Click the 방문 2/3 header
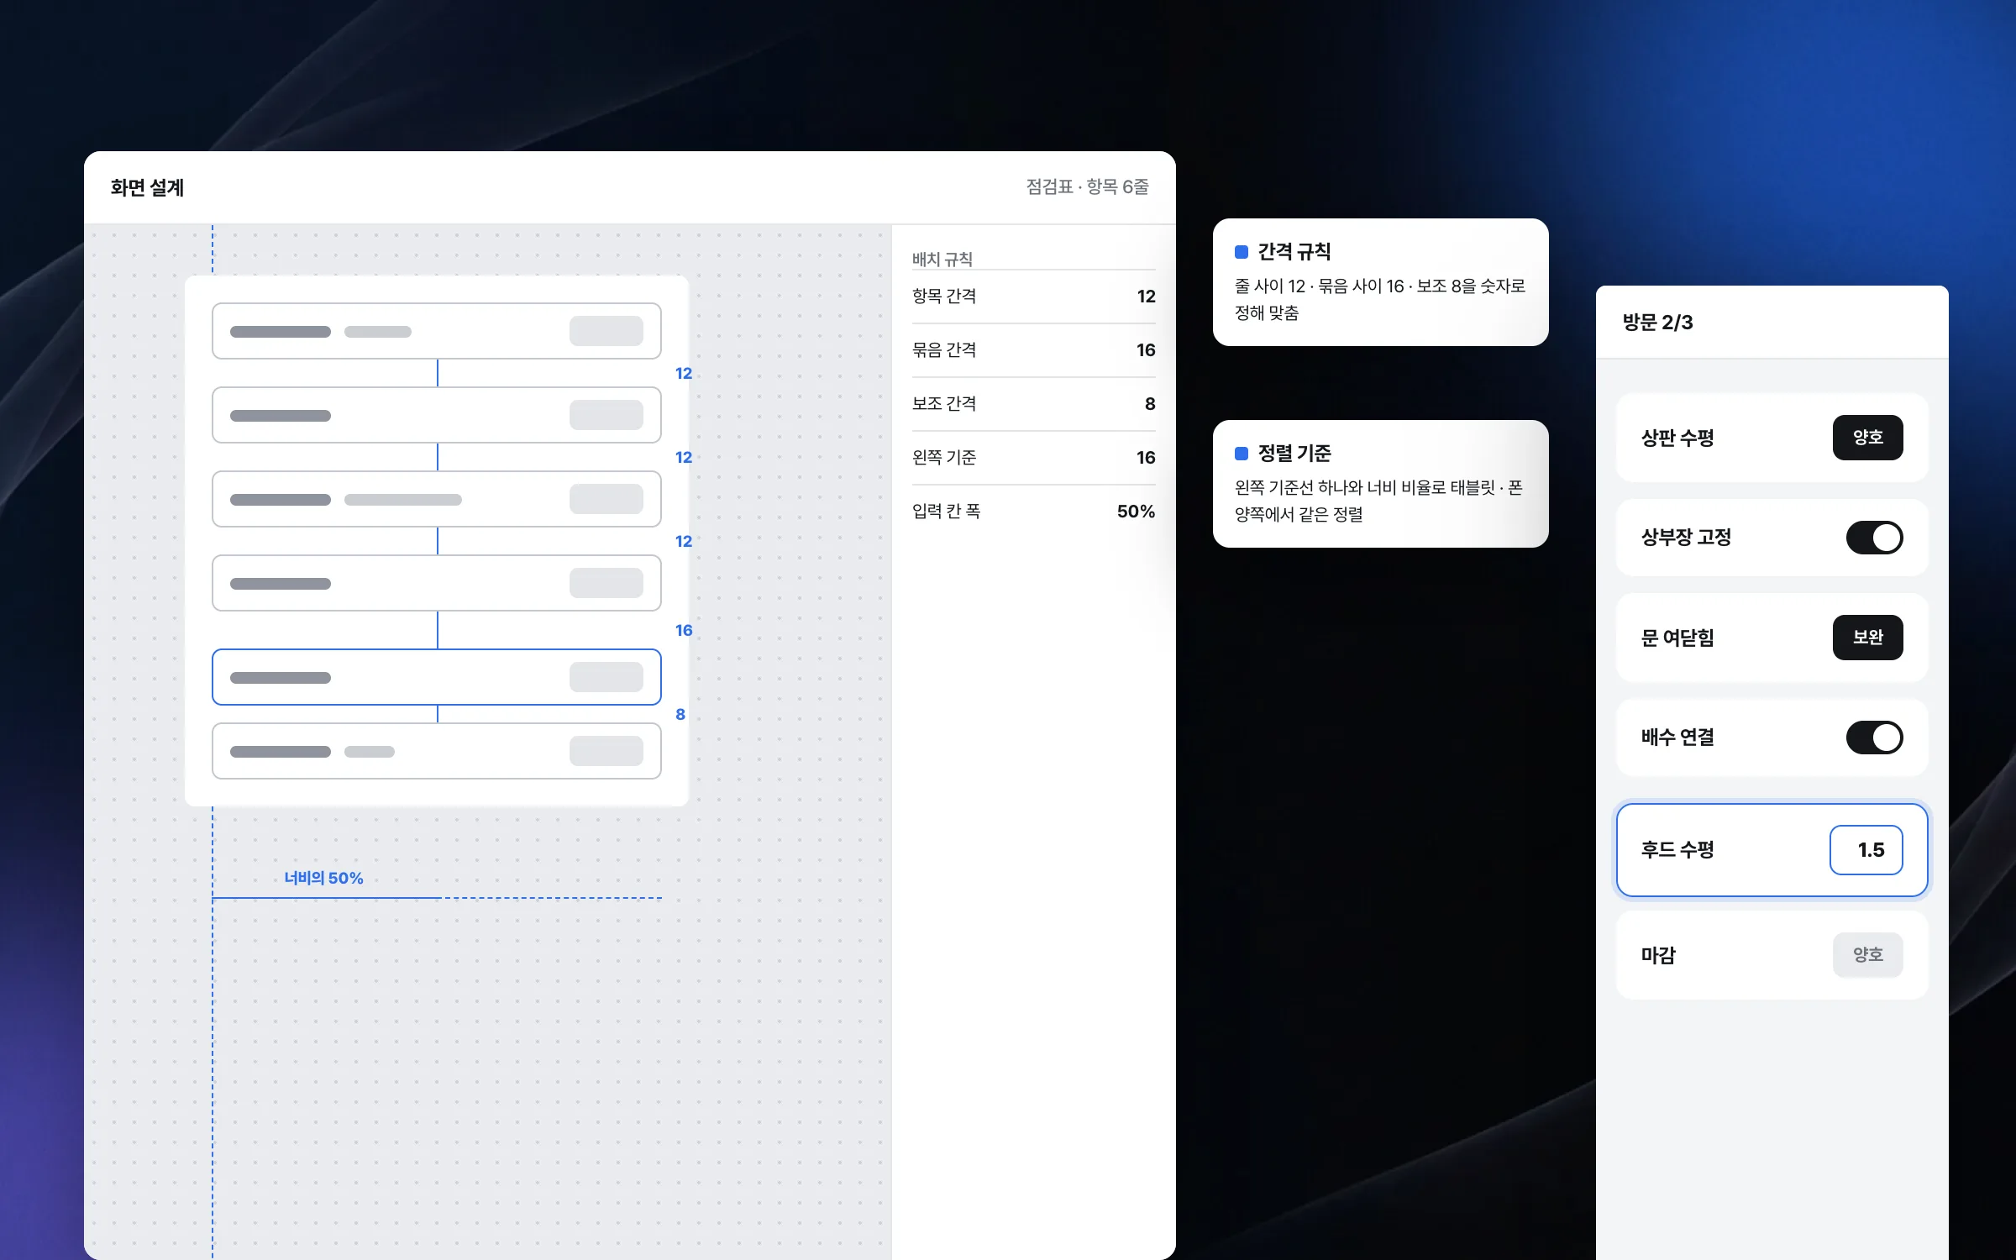Viewport: 2016px width, 1260px height. (1657, 323)
